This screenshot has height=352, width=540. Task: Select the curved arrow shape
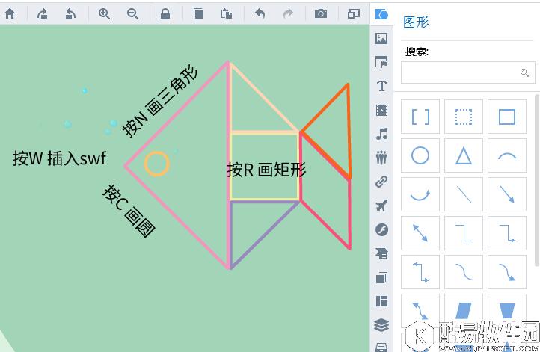420,194
